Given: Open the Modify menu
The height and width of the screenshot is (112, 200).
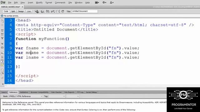Looking at the screenshot, I should (x=39, y=2).
